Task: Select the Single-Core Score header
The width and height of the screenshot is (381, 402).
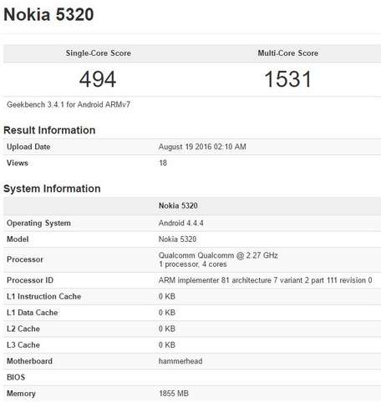Action: [x=99, y=53]
